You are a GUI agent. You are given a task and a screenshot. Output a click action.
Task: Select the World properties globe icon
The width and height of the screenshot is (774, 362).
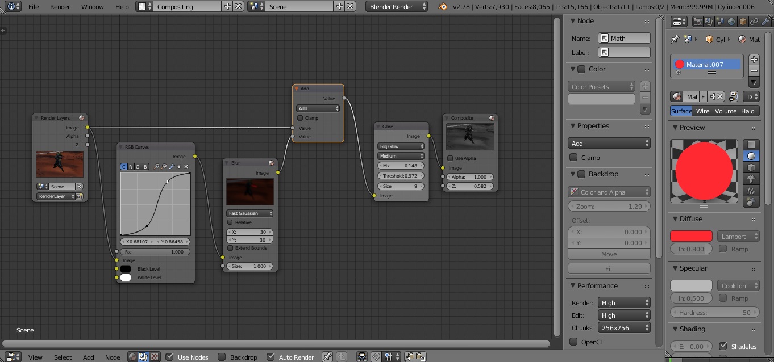pyautogui.click(x=731, y=21)
